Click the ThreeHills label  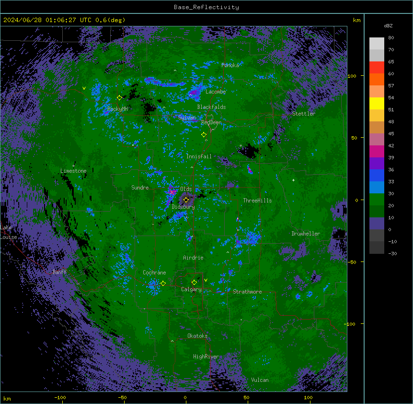[257, 201]
